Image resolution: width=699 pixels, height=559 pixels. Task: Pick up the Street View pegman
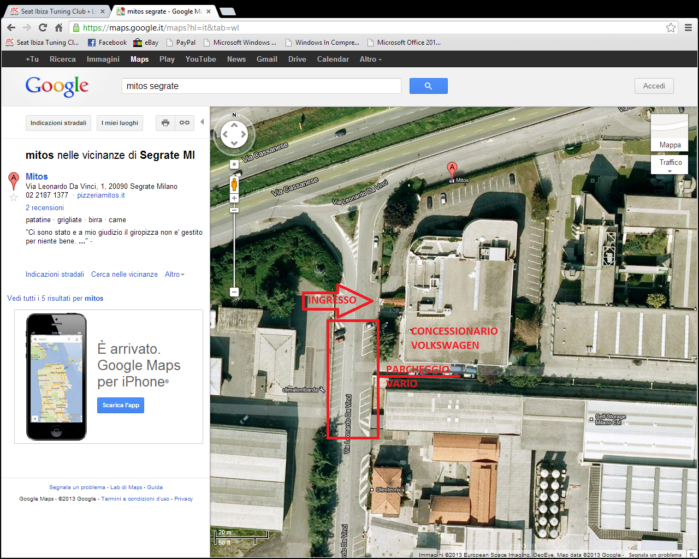(234, 184)
